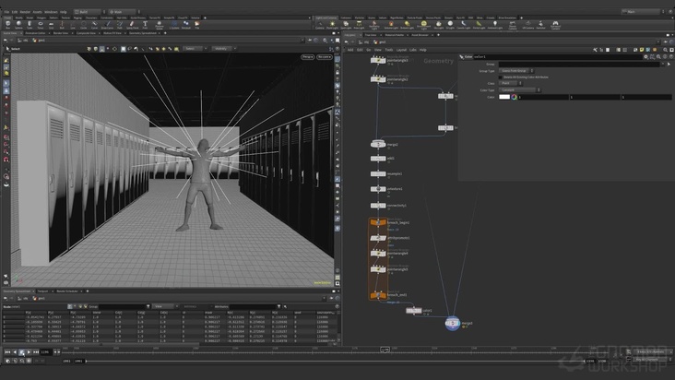The height and width of the screenshot is (380, 675).
Task: Jump to first frame button
Action: [7, 352]
